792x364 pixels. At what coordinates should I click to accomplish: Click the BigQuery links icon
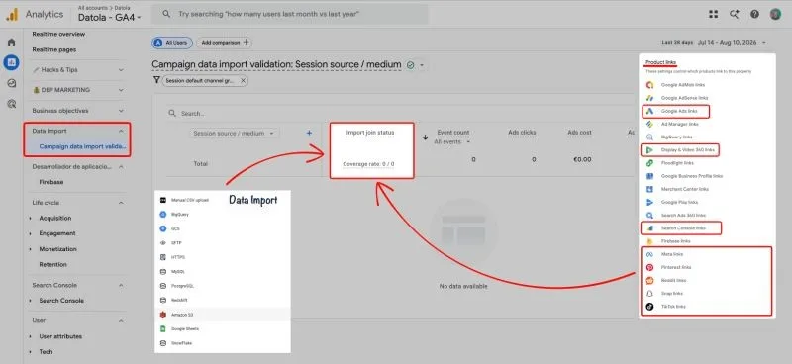(x=650, y=136)
